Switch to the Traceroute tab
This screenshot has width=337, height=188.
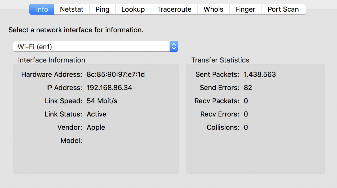(x=174, y=9)
